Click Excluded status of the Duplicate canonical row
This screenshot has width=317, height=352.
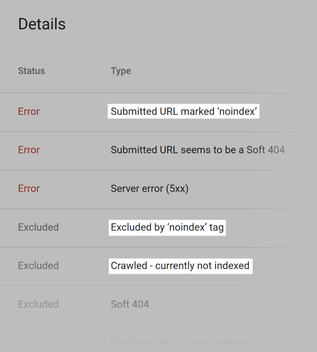tap(38, 343)
